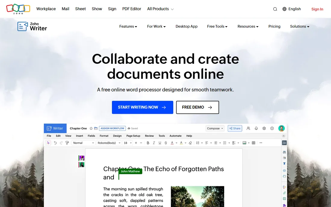The image size is (331, 207).
Task: Click START WRITING NOW button
Action: point(143,107)
